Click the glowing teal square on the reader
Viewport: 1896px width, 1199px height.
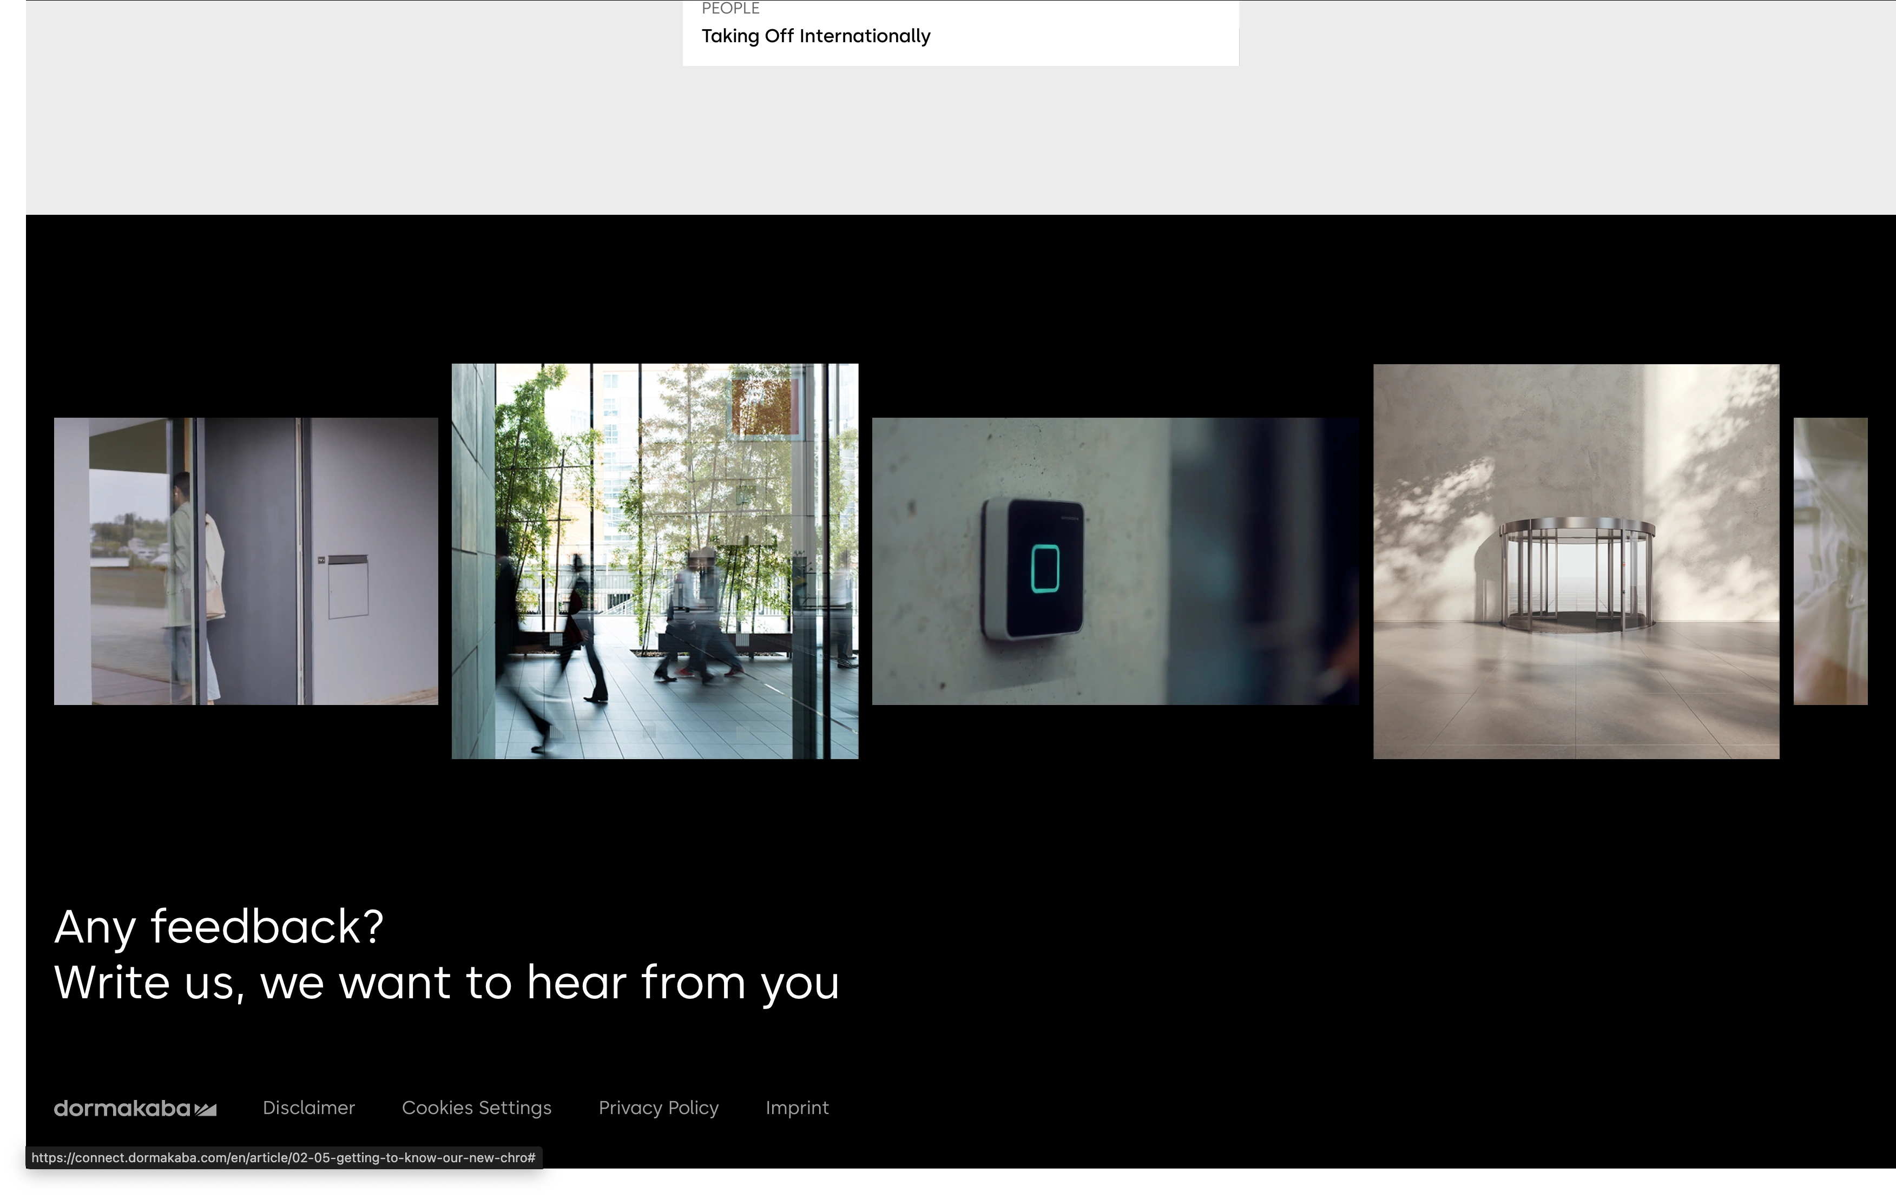[1045, 569]
